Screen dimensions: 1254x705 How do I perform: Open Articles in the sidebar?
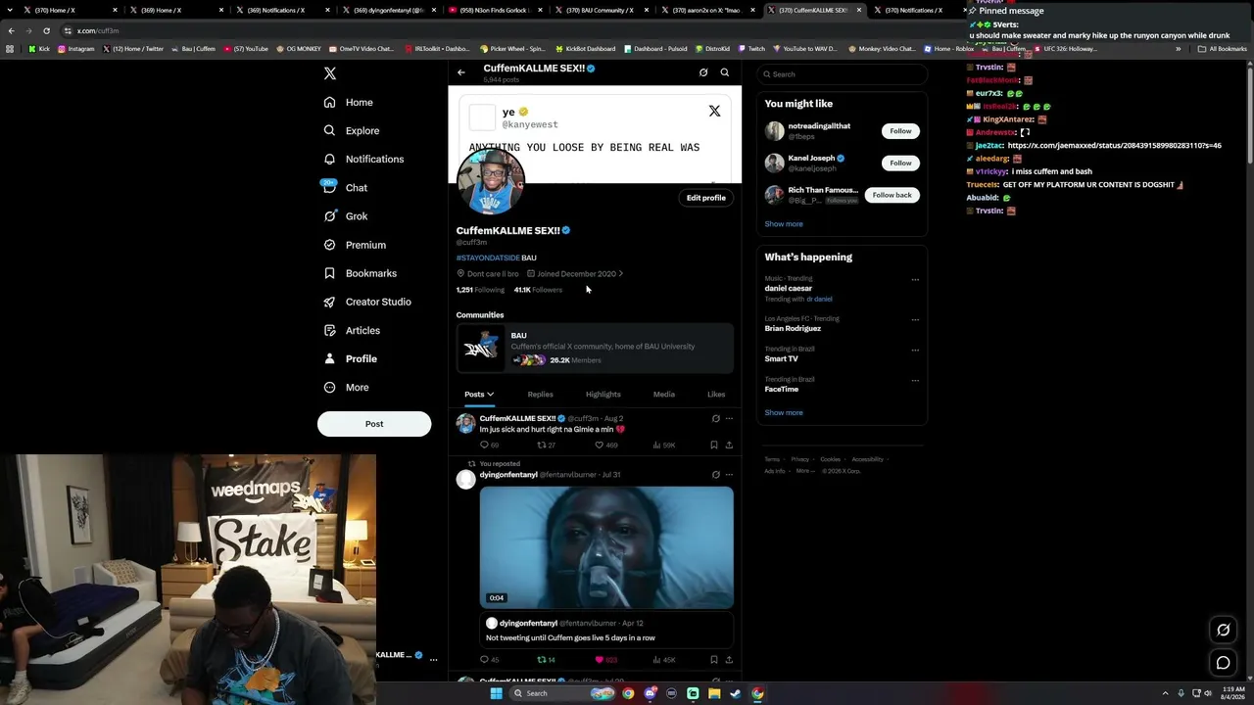point(352,330)
